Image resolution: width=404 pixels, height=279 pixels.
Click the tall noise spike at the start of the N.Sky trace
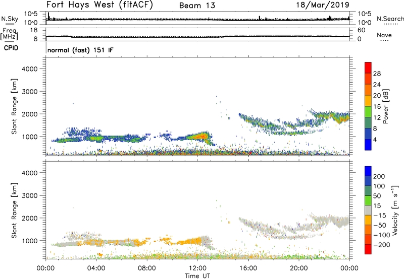point(48,16)
